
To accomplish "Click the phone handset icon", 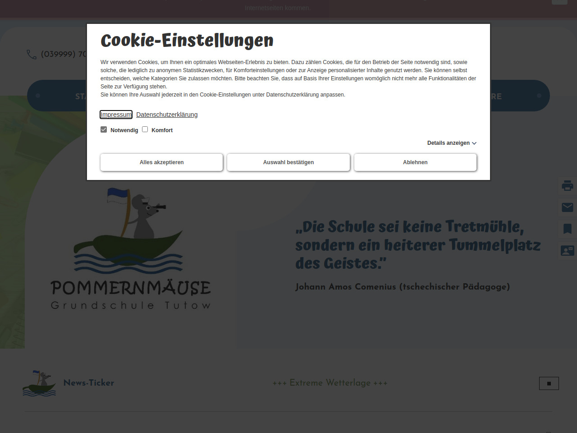I will click(32, 55).
